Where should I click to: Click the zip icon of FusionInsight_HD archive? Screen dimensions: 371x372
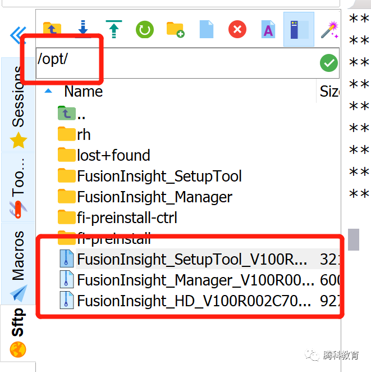pyautogui.click(x=67, y=300)
